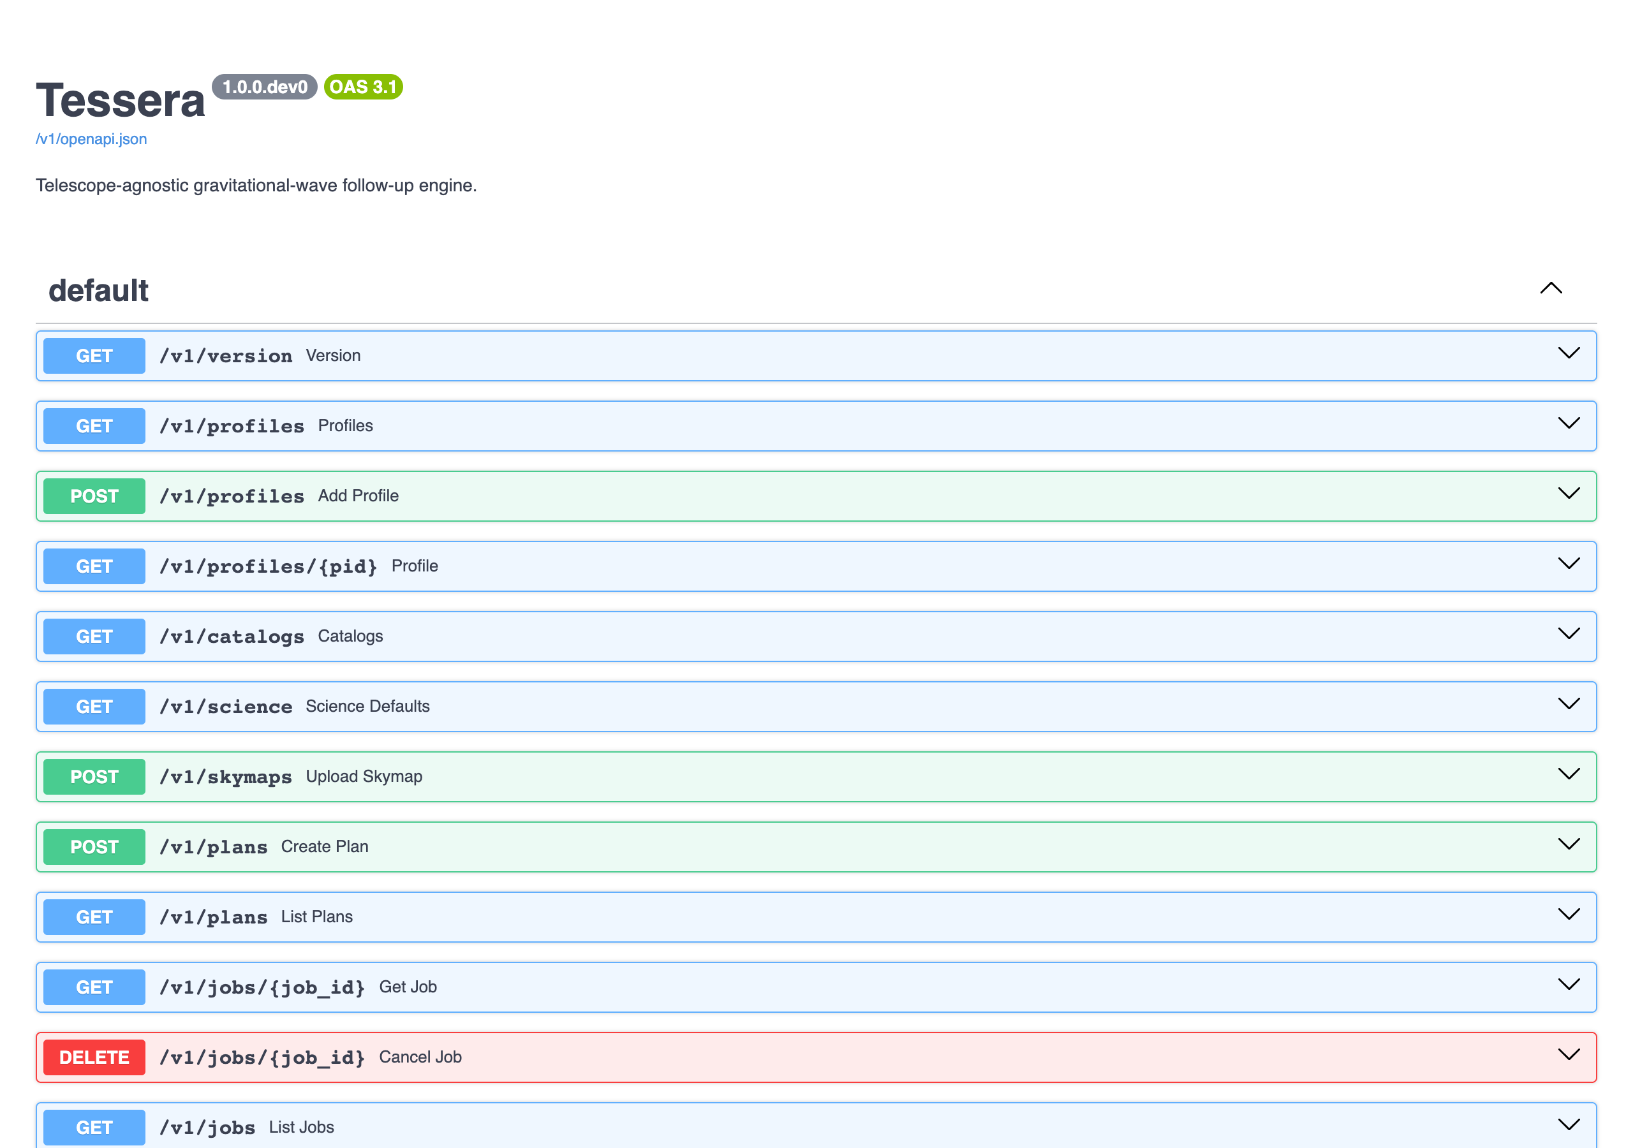Click the 1.0.0.dev0 version badge
This screenshot has height=1148, width=1633.
[265, 87]
